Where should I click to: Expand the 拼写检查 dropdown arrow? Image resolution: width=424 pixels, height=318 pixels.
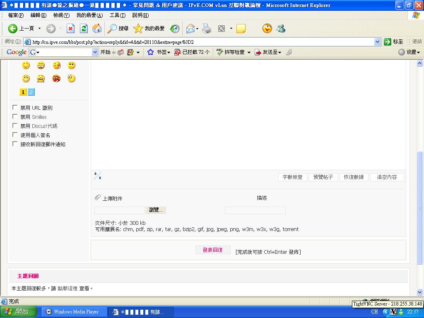(249, 53)
